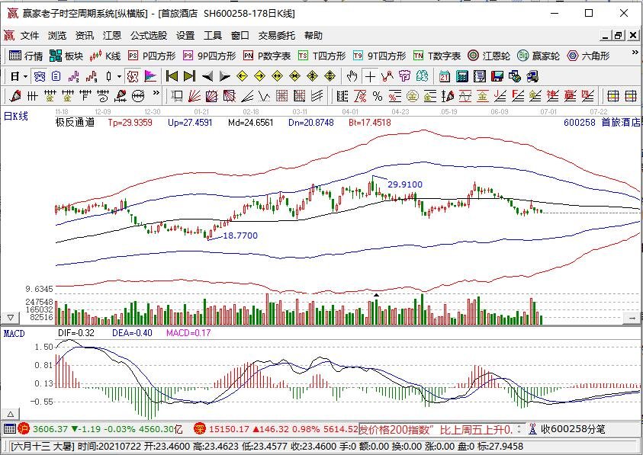Expand top toolbar overflow chevron
This screenshot has height=455, width=643.
pos(635,53)
